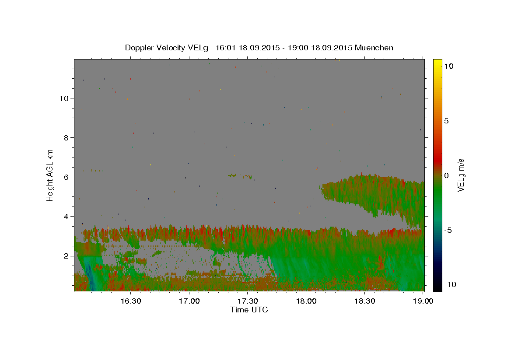Click the 'VELg m/s' colorbar label

pyautogui.click(x=461, y=175)
